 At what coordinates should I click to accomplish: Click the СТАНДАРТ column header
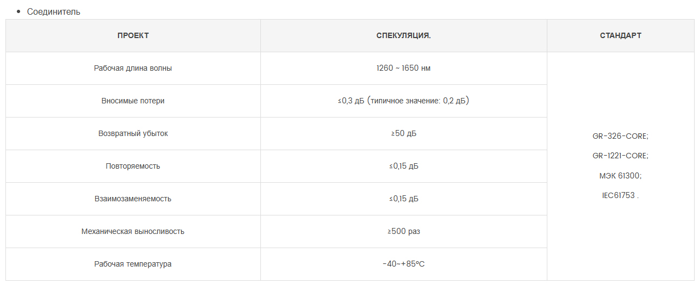tap(621, 35)
